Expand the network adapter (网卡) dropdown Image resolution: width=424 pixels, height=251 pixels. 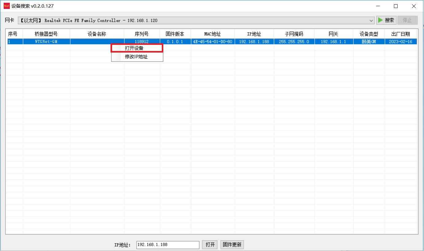pyautogui.click(x=371, y=21)
